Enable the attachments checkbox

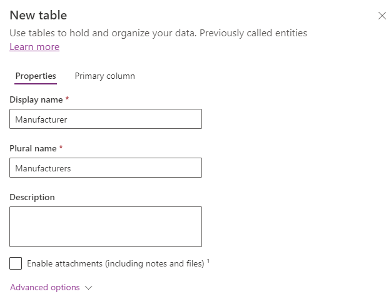[x=16, y=263]
